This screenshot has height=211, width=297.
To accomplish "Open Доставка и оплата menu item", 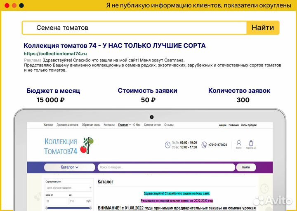I will click(x=67, y=125).
